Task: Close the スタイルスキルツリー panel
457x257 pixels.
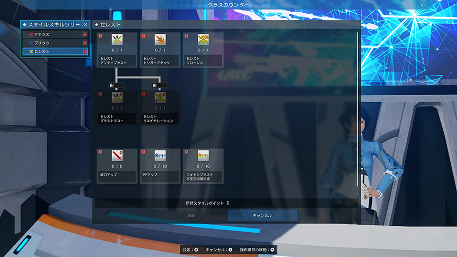Action: click(x=85, y=24)
